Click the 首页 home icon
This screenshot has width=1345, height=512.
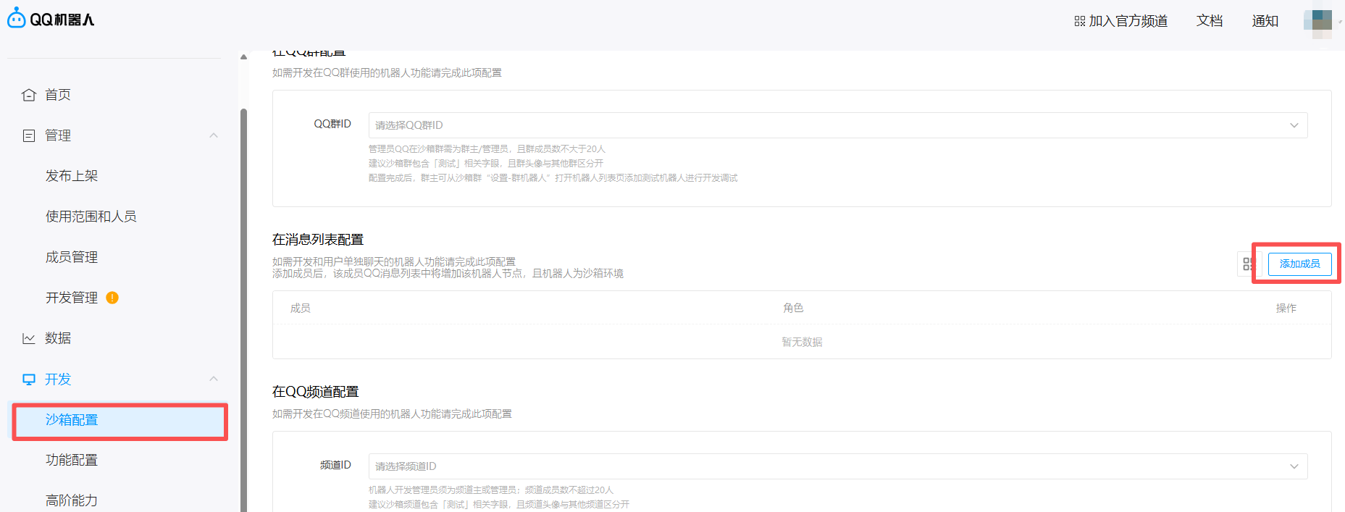29,95
